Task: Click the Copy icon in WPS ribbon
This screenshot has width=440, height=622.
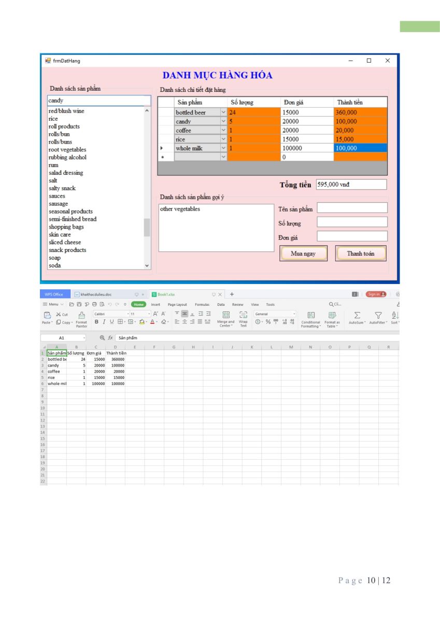Action: click(59, 322)
